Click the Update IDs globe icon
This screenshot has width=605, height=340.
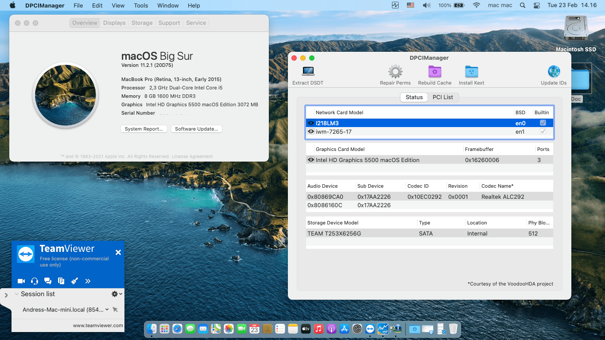pos(554,71)
